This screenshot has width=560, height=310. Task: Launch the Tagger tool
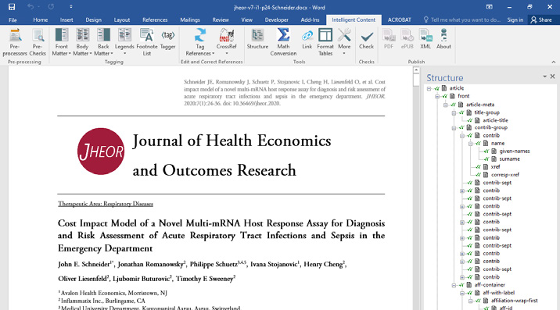[x=168, y=39]
